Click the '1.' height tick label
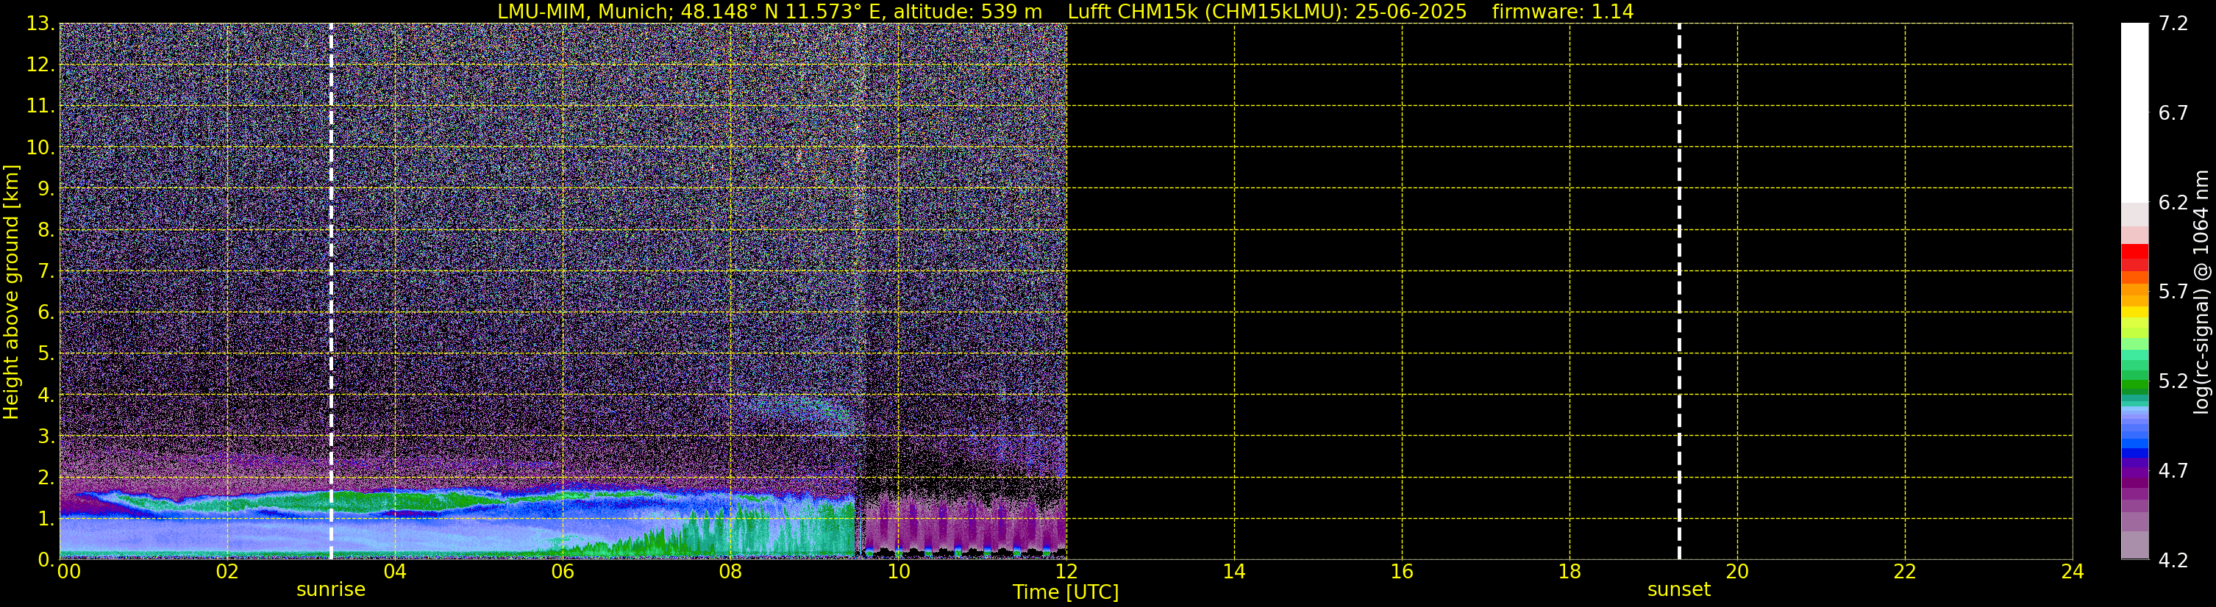 46,518
